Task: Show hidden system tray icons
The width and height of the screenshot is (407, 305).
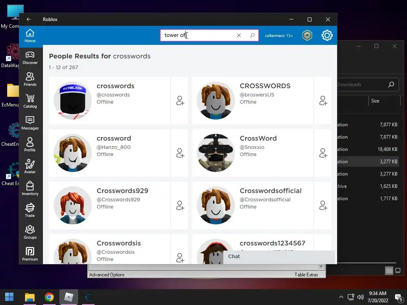Action: pos(341,297)
